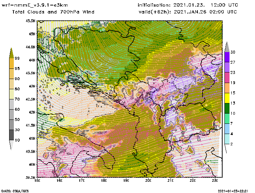Select the '20E' longitude label

tap(148, 181)
